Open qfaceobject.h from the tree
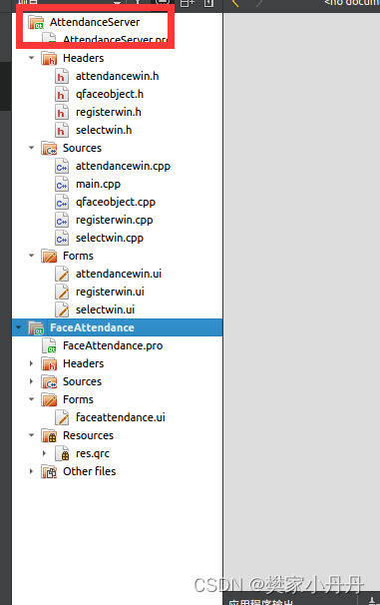Image resolution: width=380 pixels, height=605 pixels. tap(110, 94)
